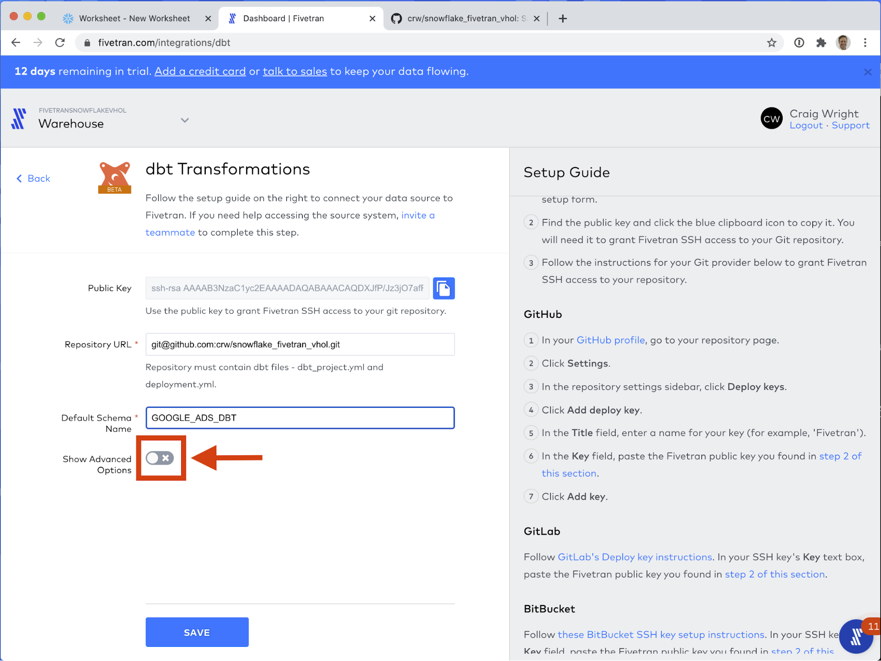
Task: Open browser extensions puzzle icon
Action: point(821,43)
